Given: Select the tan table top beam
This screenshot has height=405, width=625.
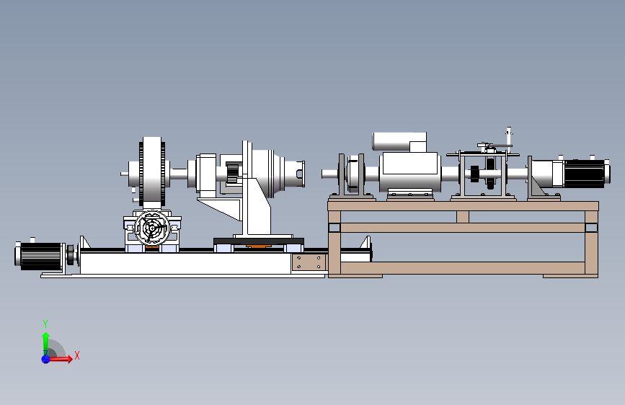Looking at the screenshot, I should tap(464, 206).
